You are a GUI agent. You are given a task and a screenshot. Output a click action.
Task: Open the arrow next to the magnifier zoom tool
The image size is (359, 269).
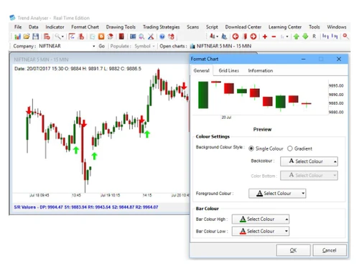(62, 37)
